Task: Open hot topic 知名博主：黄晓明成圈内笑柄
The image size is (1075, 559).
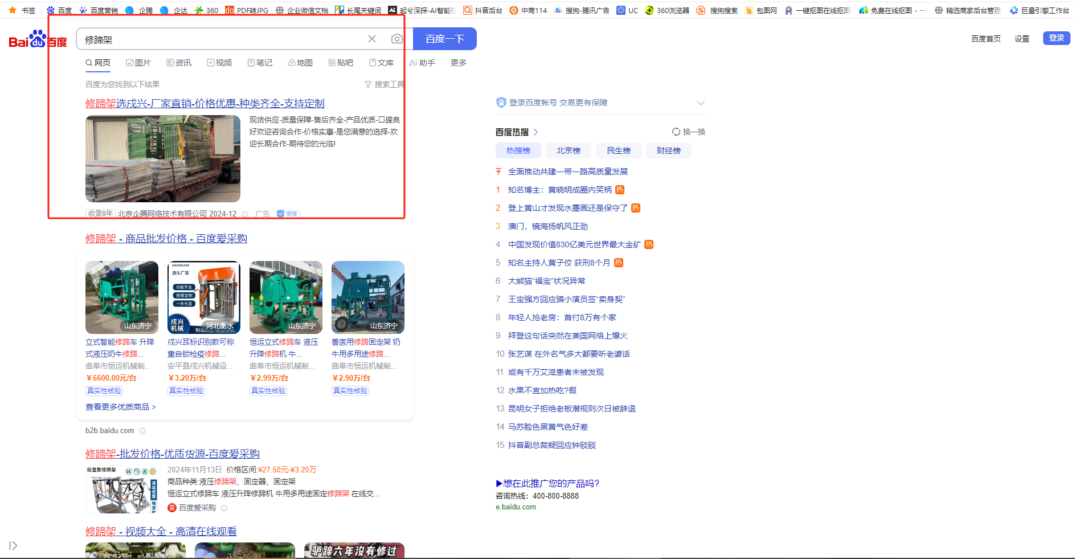Action: [x=560, y=190]
